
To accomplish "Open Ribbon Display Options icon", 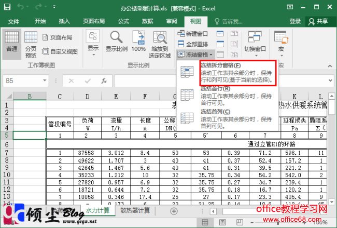I will pos(290,7).
